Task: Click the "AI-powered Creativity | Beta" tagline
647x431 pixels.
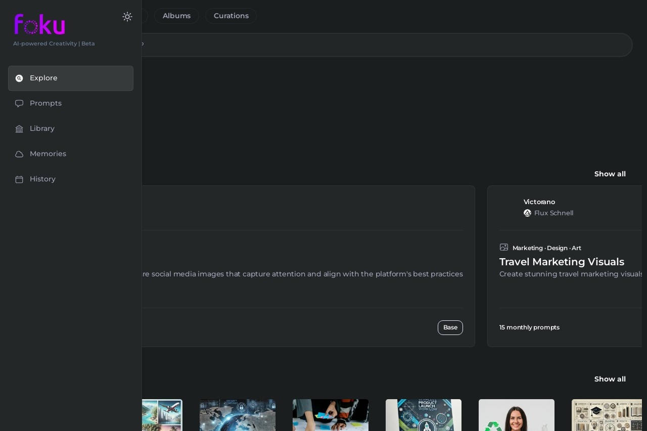Action: coord(54,43)
